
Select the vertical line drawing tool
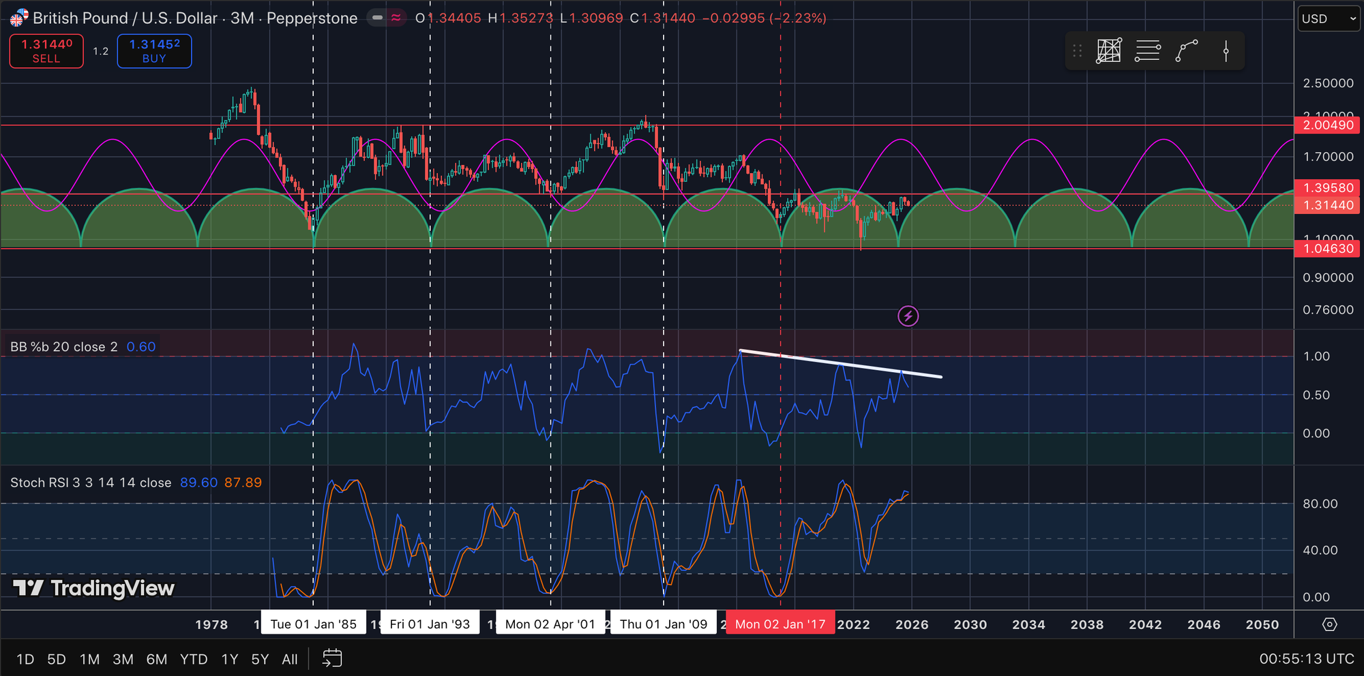click(1226, 51)
